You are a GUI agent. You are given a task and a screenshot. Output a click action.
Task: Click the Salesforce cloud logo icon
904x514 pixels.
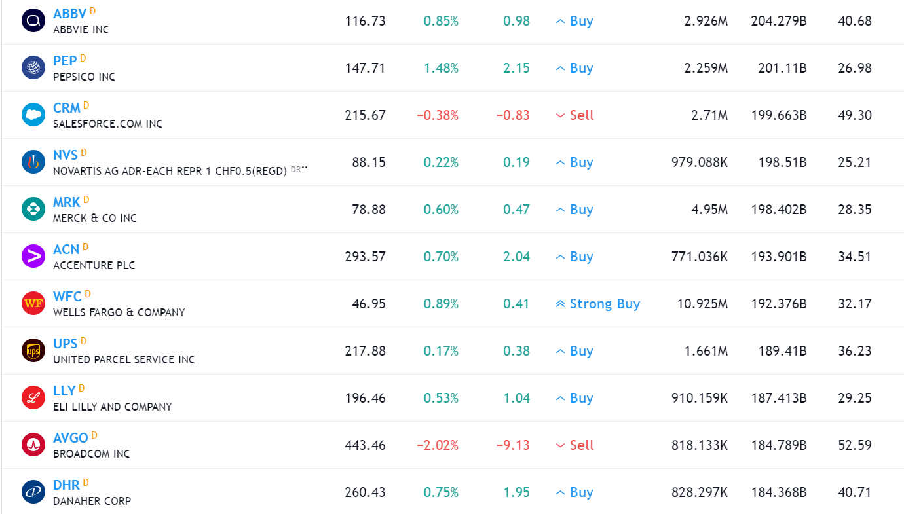point(33,115)
